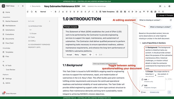Justify the paragraph text
Viewport: 174px width, 99px height.
point(78,12)
